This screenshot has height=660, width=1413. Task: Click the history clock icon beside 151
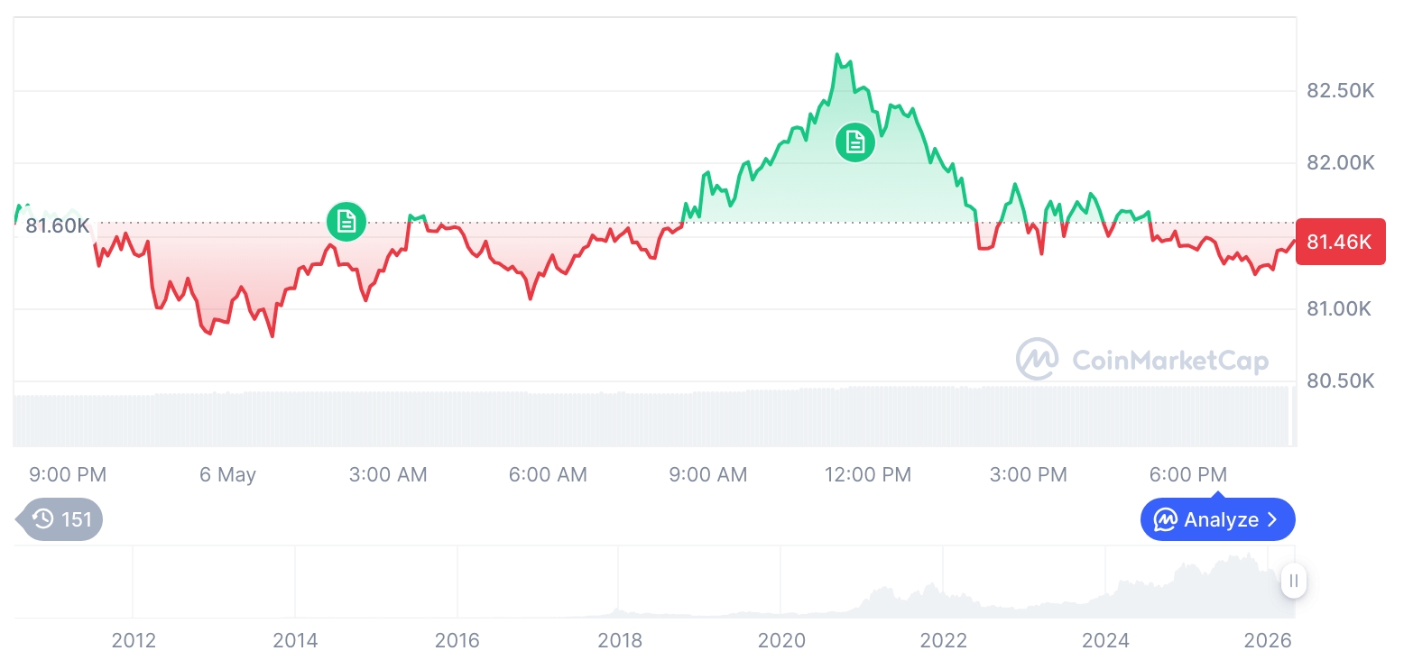(x=42, y=519)
